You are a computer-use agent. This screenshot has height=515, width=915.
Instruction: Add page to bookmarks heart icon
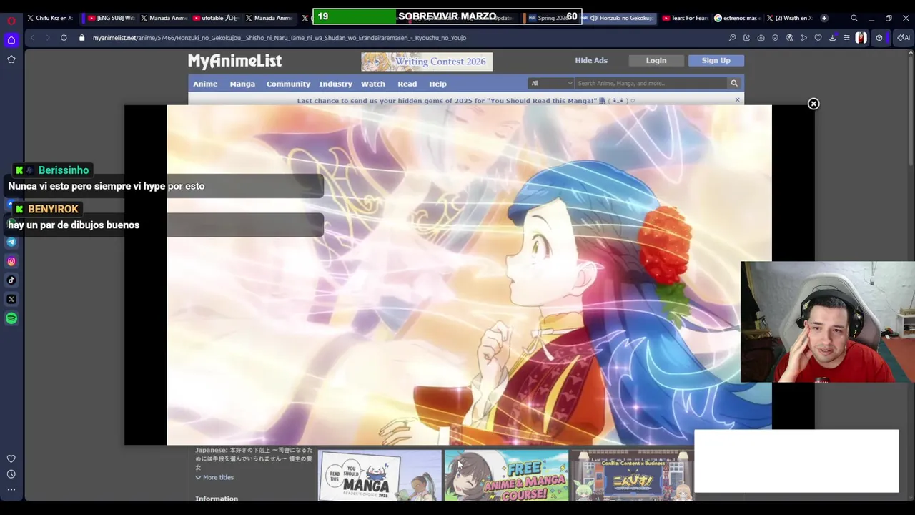coord(818,38)
